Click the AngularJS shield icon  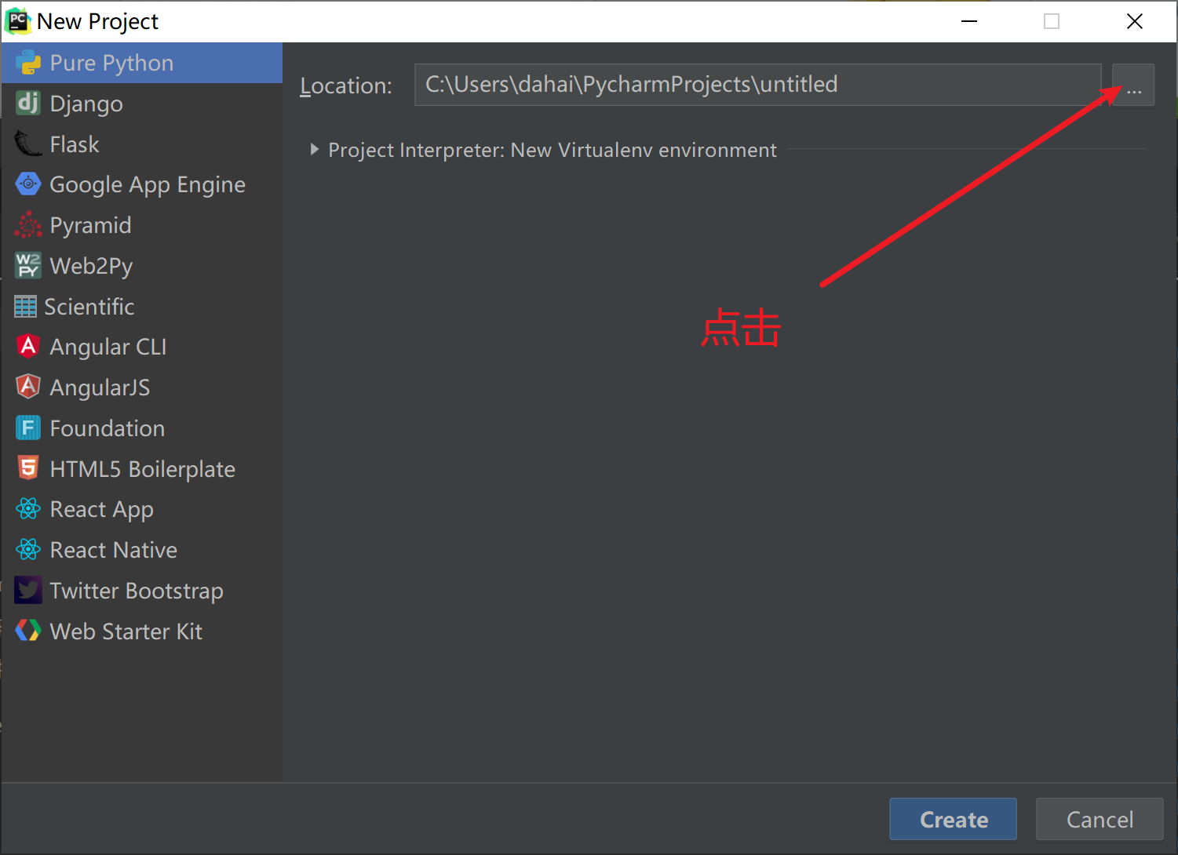tap(28, 387)
